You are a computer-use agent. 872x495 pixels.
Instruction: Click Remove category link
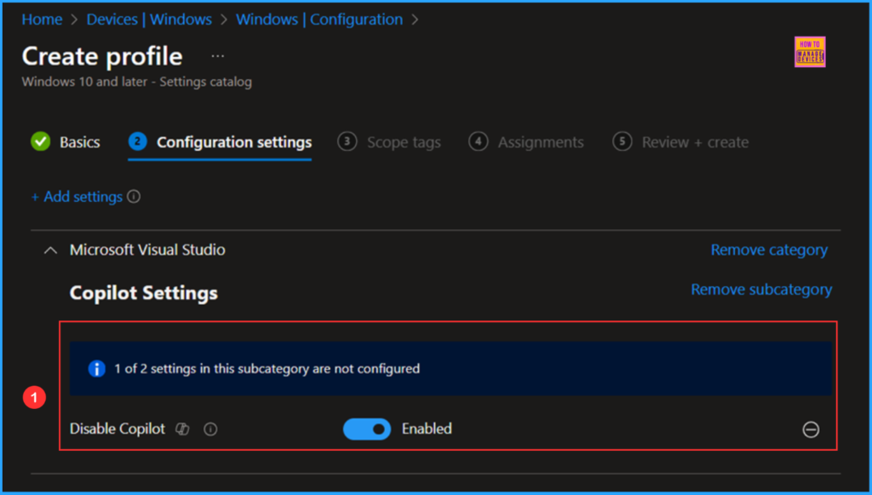coord(769,250)
